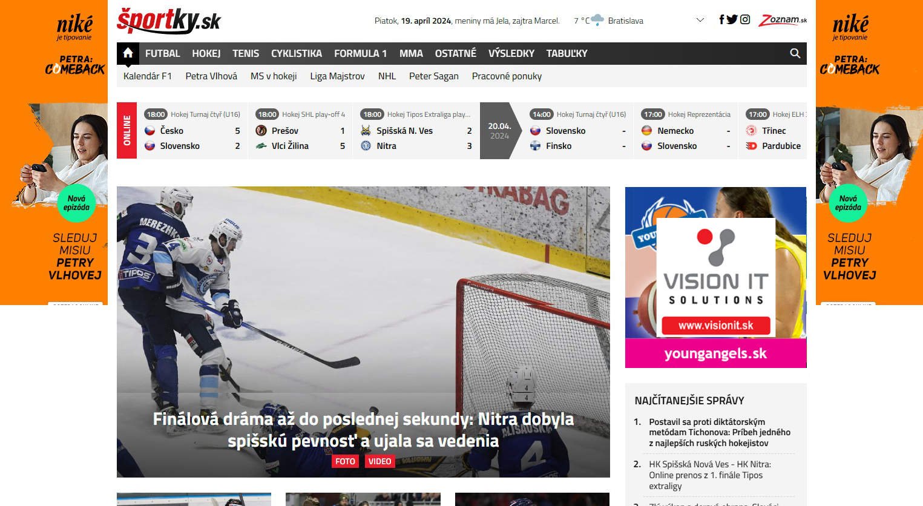
Task: Open the HOKEJ menu item
Action: pyautogui.click(x=206, y=53)
